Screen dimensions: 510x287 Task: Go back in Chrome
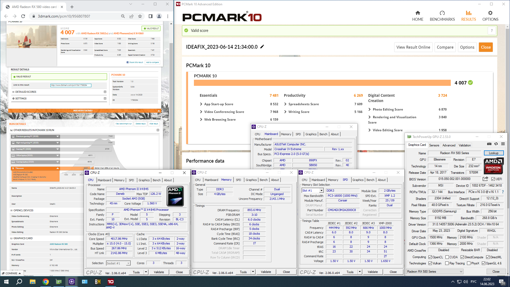pos(6,16)
